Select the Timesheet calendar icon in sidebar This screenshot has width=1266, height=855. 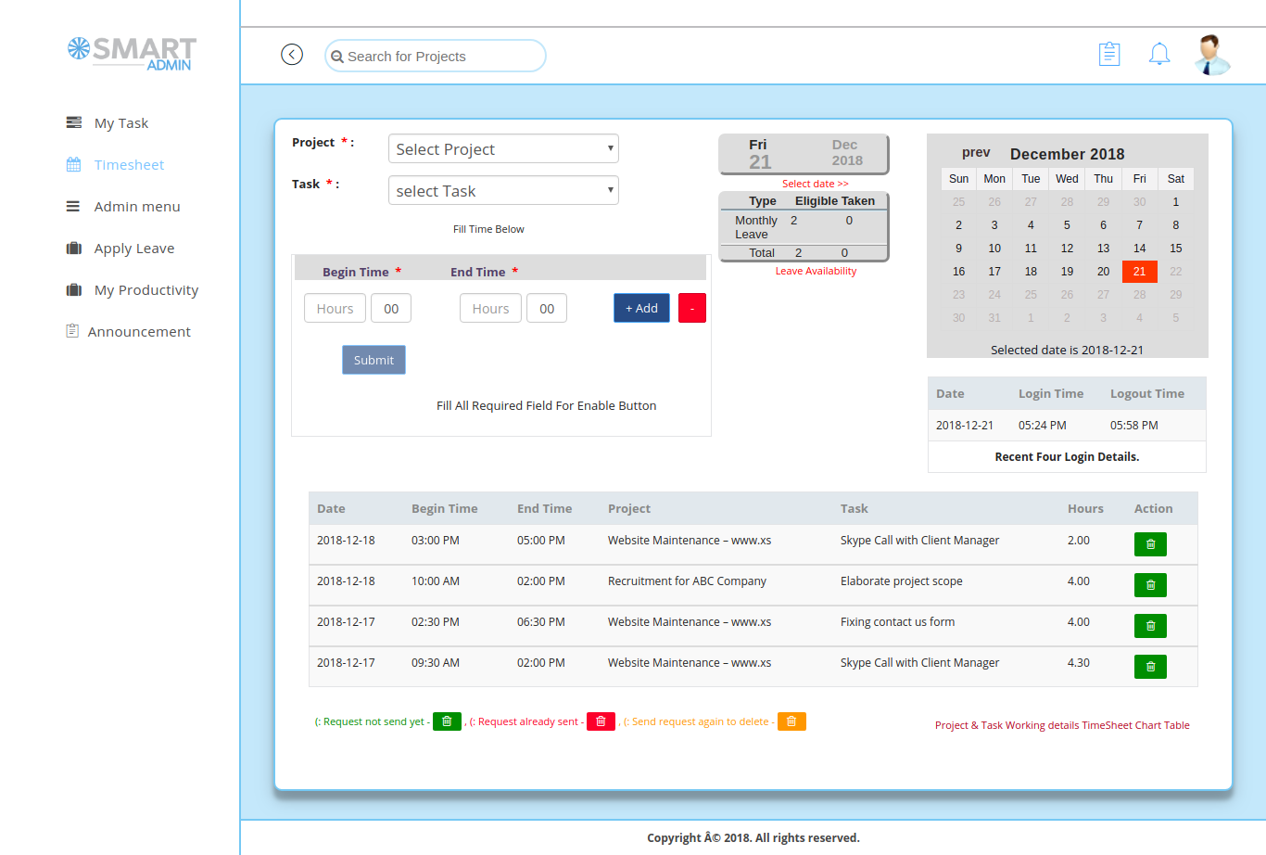coord(74,164)
